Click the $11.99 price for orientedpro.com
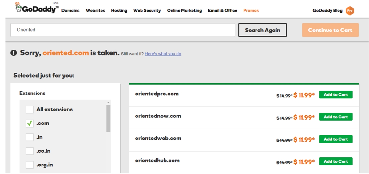The image size is (369, 174). [304, 95]
